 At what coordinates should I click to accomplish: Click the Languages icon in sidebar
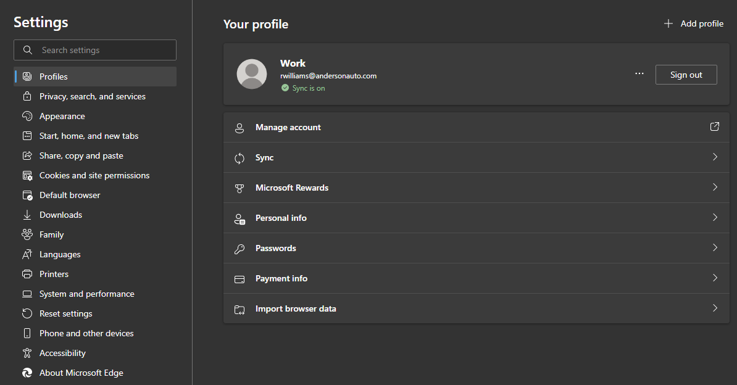click(27, 254)
